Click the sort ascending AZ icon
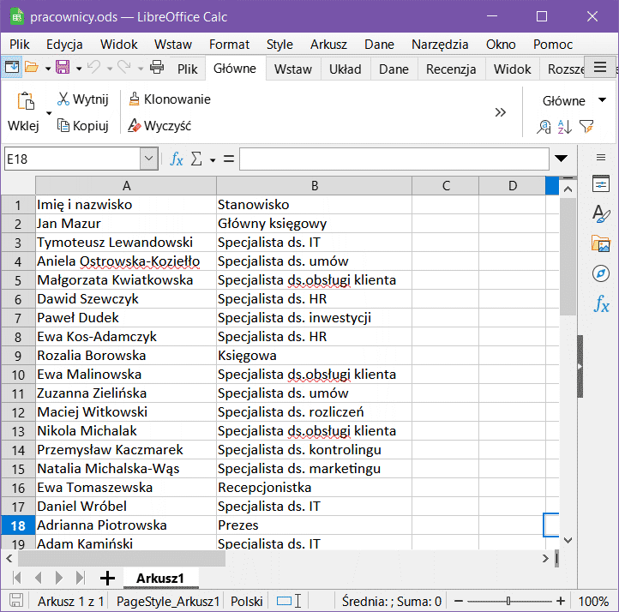This screenshot has height=612, width=619. tap(564, 127)
